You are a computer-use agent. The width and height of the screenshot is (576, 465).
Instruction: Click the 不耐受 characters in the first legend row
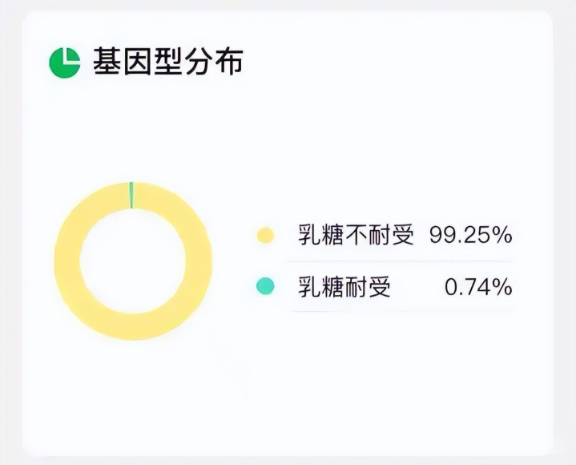(378, 236)
